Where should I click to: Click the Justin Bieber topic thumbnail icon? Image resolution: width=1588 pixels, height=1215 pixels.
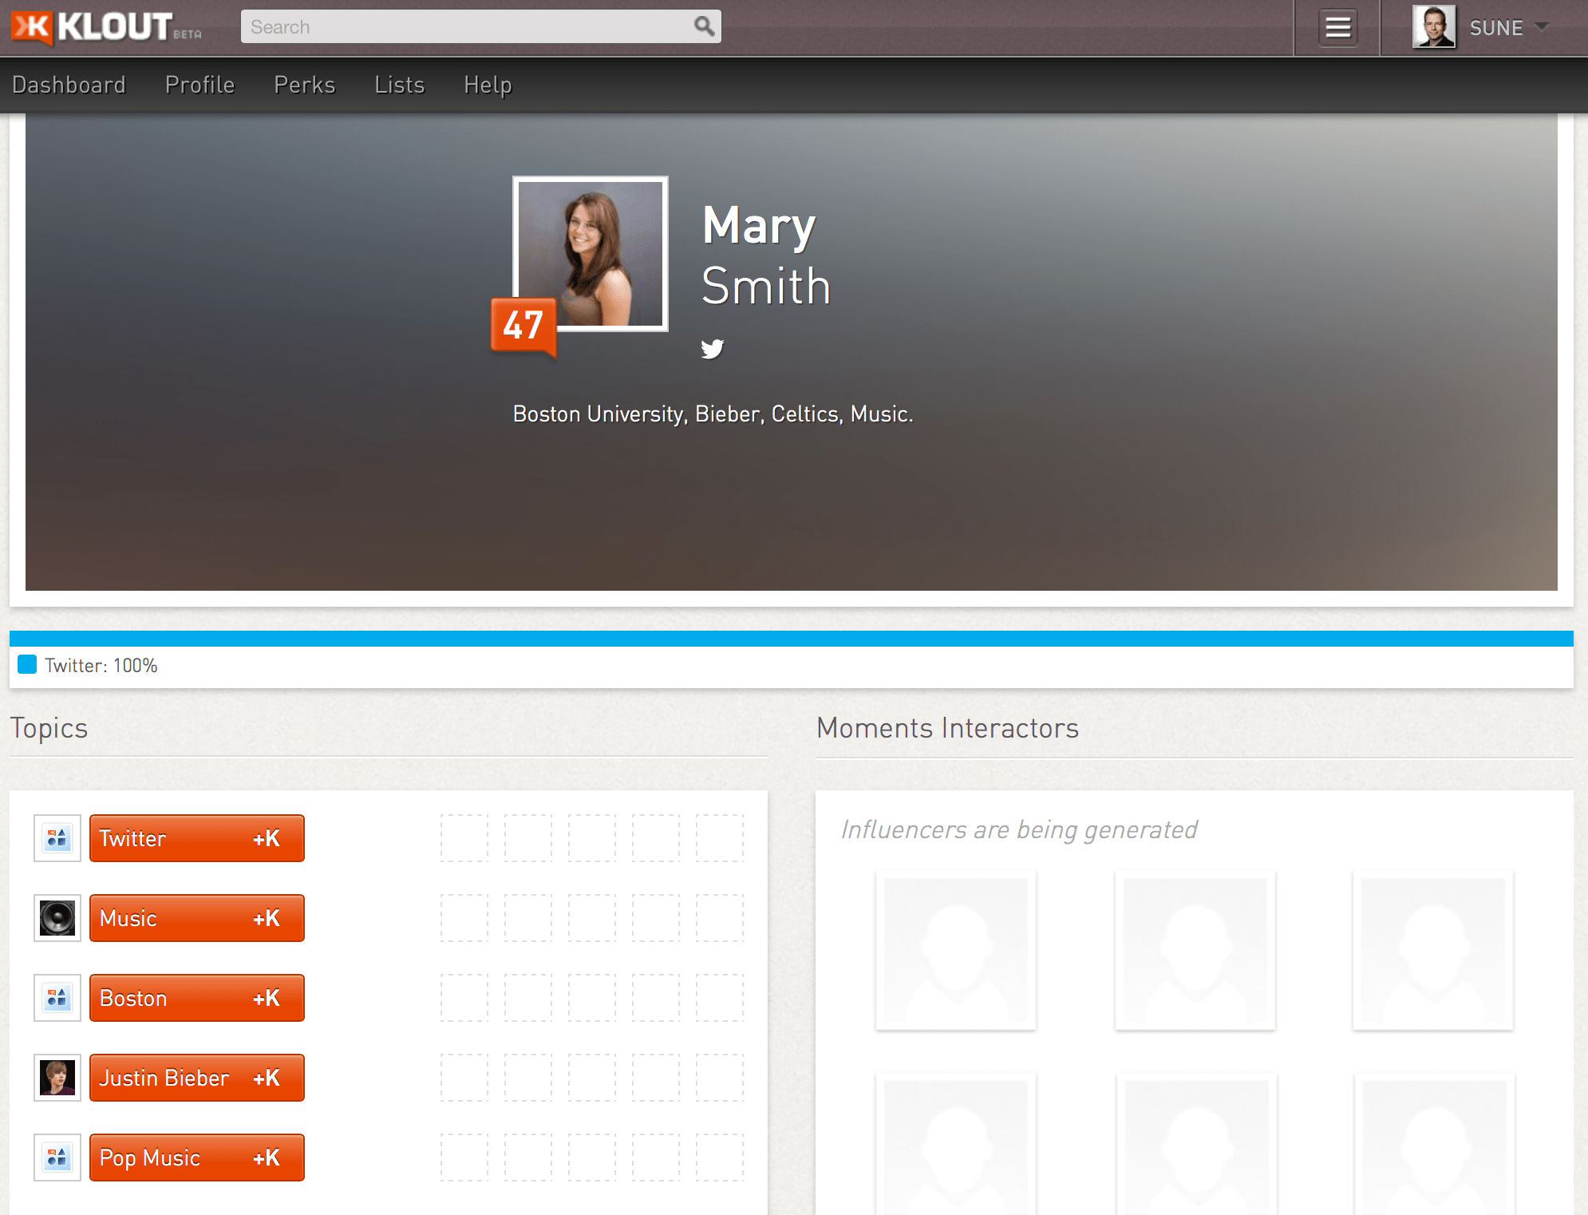[57, 1077]
